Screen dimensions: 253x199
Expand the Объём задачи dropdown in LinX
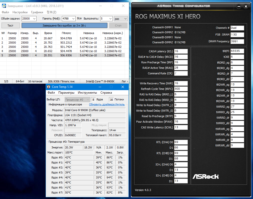coord(34,19)
